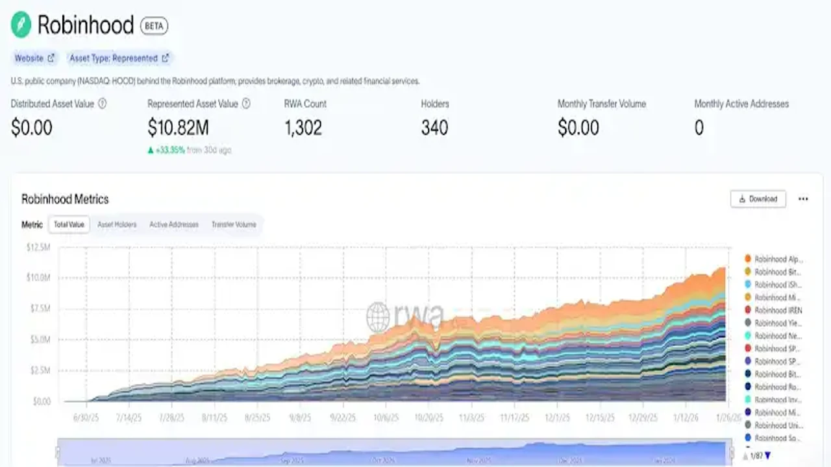Image resolution: width=831 pixels, height=467 pixels.
Task: Toggle Robinhood Alp... series orange legend dot
Action: 748,259
